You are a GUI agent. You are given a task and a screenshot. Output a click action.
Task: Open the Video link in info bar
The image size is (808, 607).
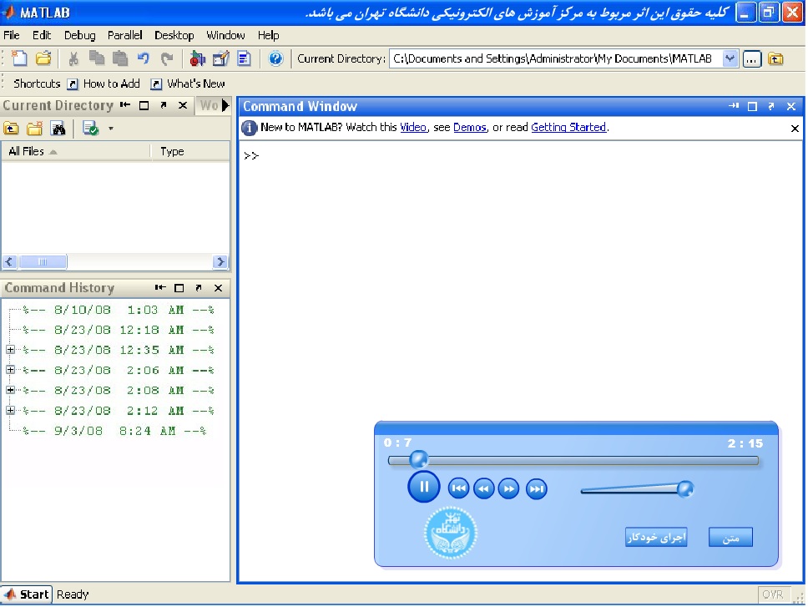(x=413, y=127)
